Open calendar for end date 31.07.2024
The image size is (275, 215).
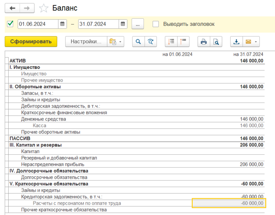tap(123, 24)
